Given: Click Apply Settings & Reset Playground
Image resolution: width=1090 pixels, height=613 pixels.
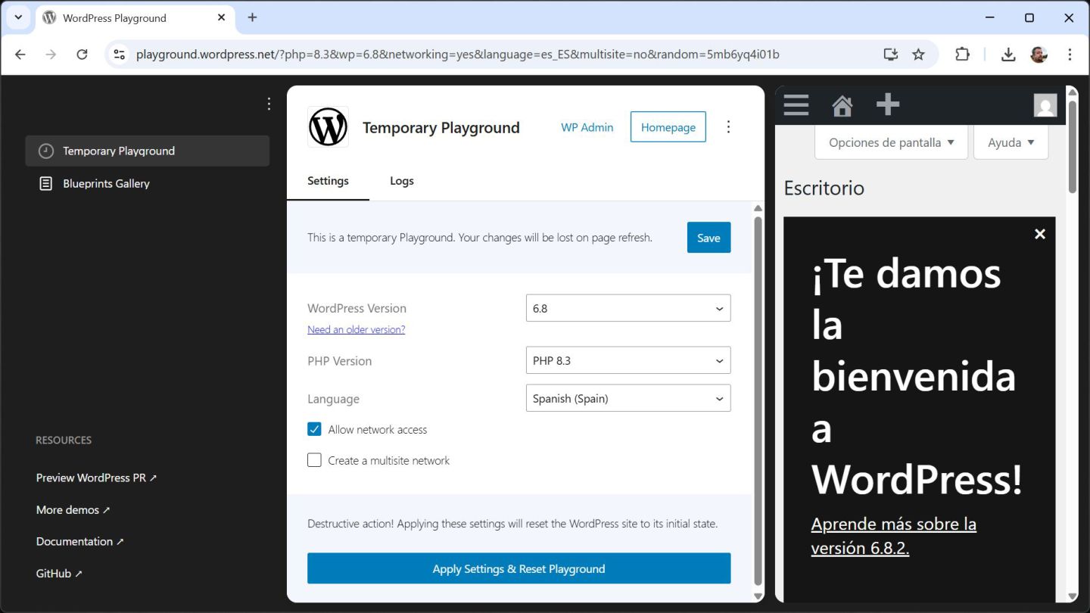Looking at the screenshot, I should coord(519,568).
